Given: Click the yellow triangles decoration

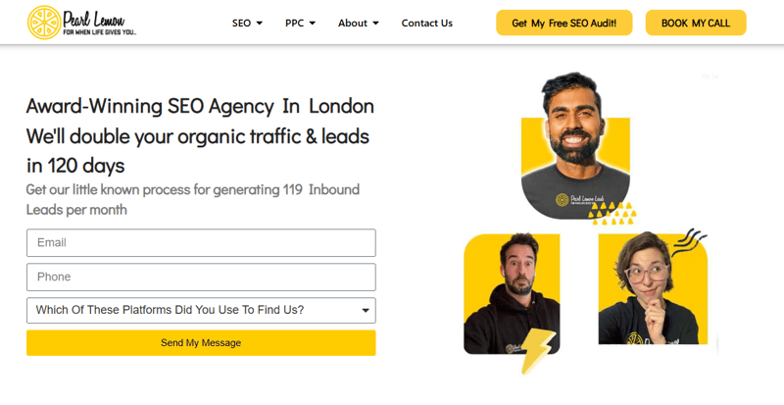Looking at the screenshot, I should pyautogui.click(x=612, y=213).
